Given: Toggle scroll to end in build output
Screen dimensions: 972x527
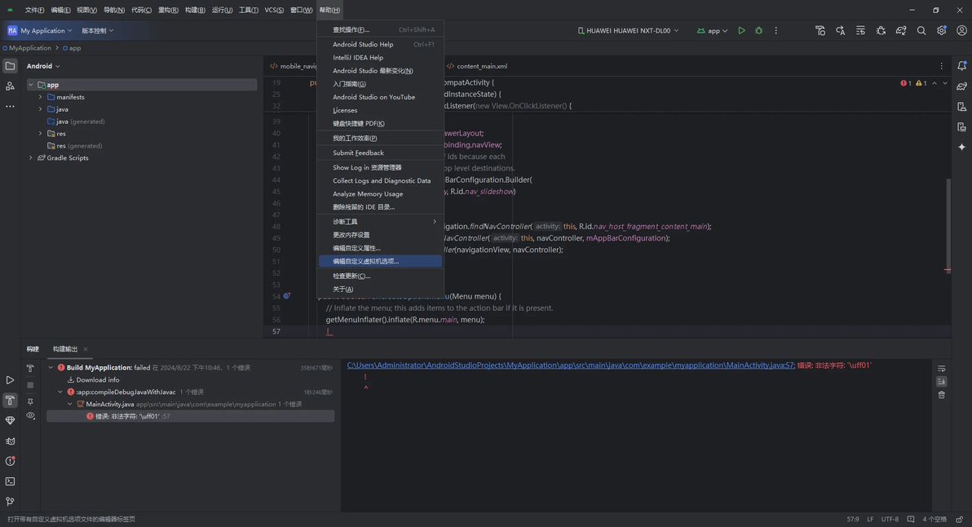Looking at the screenshot, I should [941, 382].
